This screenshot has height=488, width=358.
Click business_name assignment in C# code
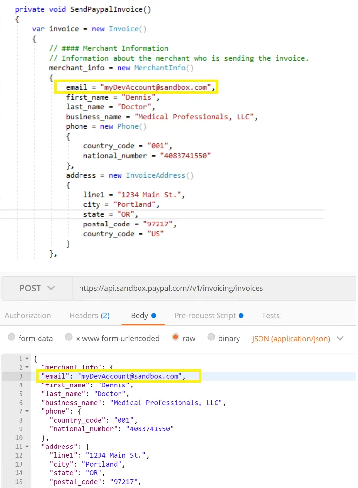pos(162,117)
